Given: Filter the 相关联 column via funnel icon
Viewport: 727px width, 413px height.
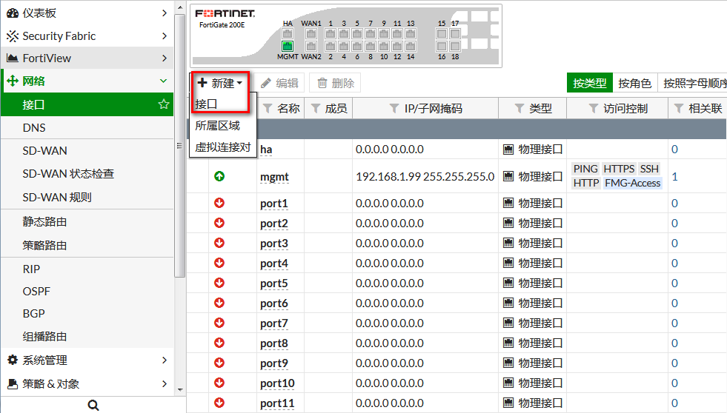Looking at the screenshot, I should pos(679,108).
